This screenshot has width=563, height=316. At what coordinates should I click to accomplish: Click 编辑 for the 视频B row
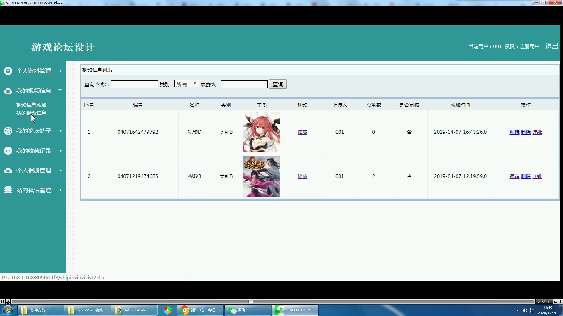click(x=514, y=176)
